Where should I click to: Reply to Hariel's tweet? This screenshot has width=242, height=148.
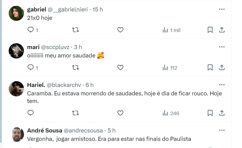[x=31, y=113]
